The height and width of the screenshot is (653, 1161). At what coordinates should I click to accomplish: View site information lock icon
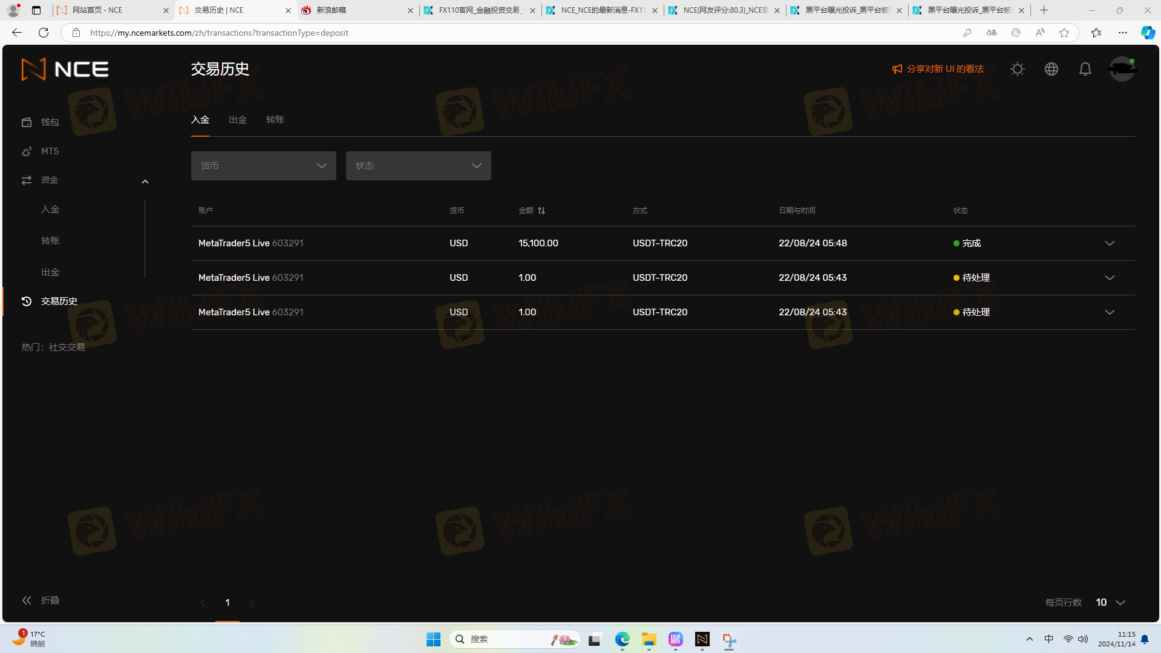(x=76, y=33)
